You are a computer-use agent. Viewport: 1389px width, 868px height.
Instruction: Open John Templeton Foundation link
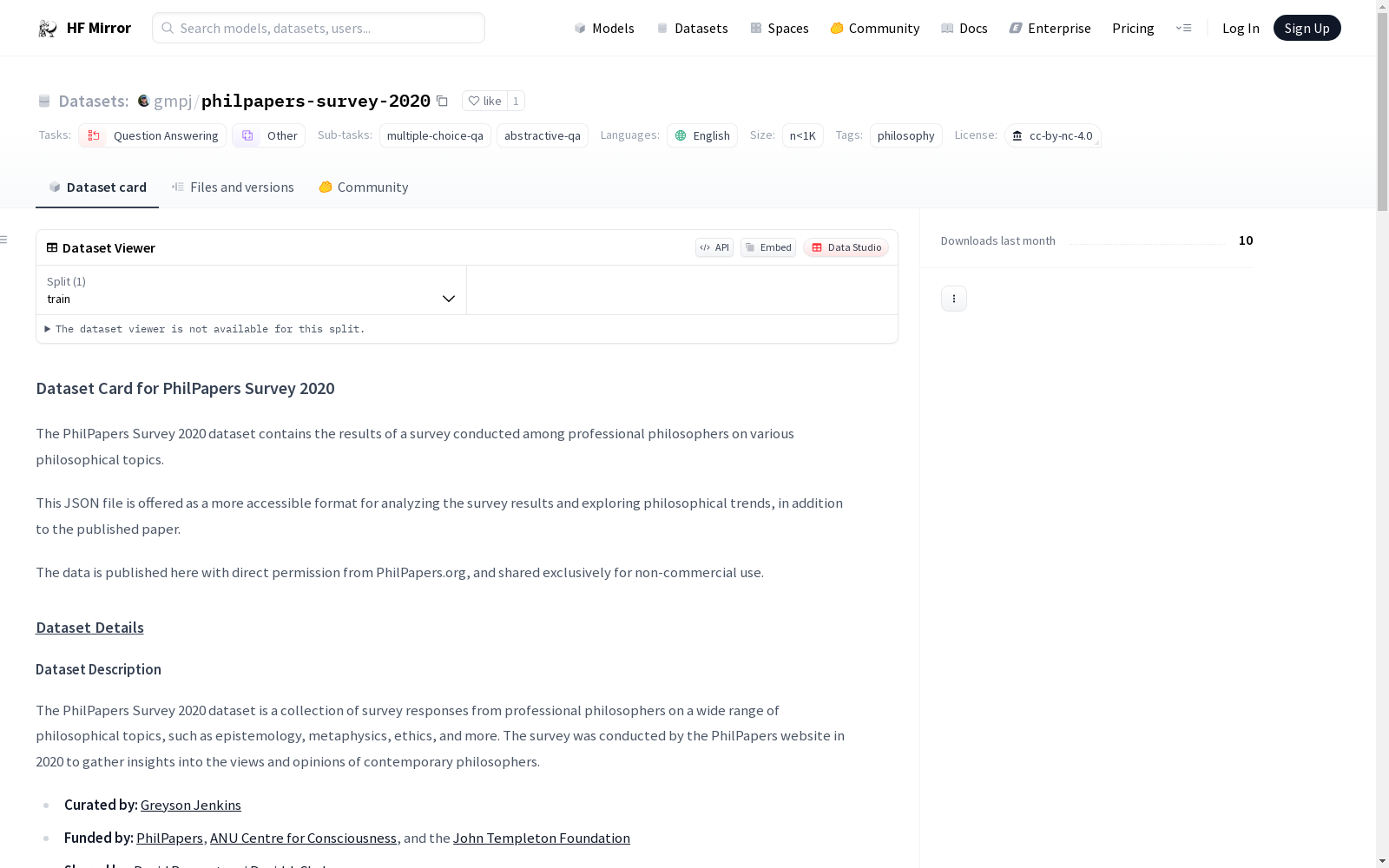[542, 838]
